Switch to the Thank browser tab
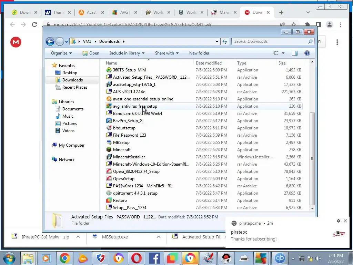The height and width of the screenshot is (265, 353). click(x=58, y=12)
